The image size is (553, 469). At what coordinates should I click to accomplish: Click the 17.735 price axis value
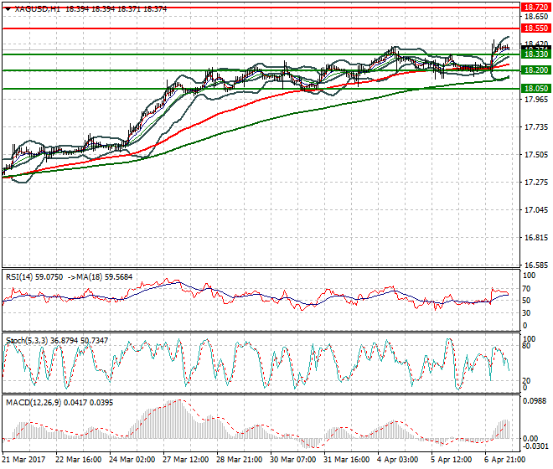click(536, 127)
